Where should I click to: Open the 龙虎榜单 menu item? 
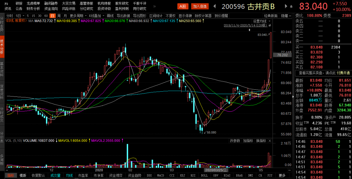(x=33, y=4)
